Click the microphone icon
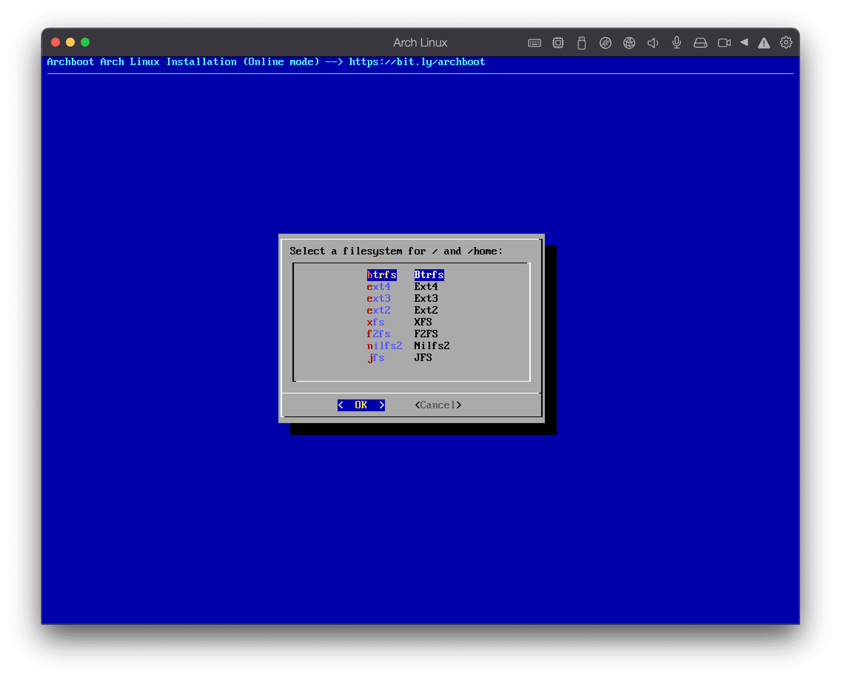Screen dimensions: 841x679 [x=677, y=43]
